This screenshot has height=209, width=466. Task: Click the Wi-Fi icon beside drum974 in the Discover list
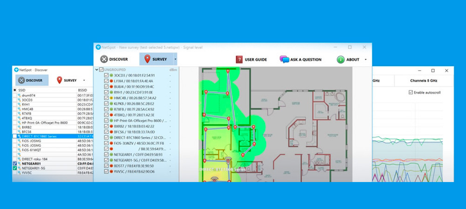click(19, 95)
